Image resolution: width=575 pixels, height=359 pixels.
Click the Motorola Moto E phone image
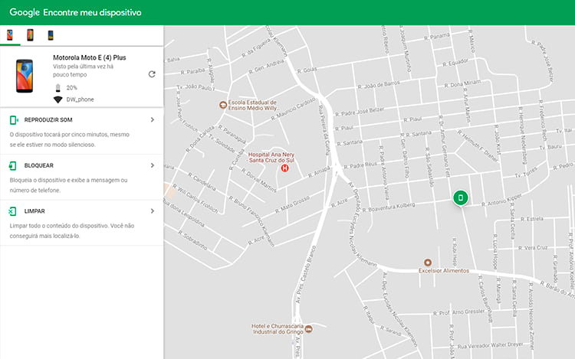25,76
